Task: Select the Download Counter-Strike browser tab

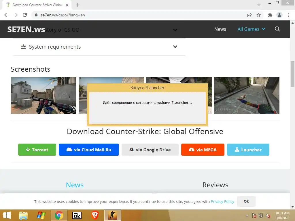Action: (37, 5)
